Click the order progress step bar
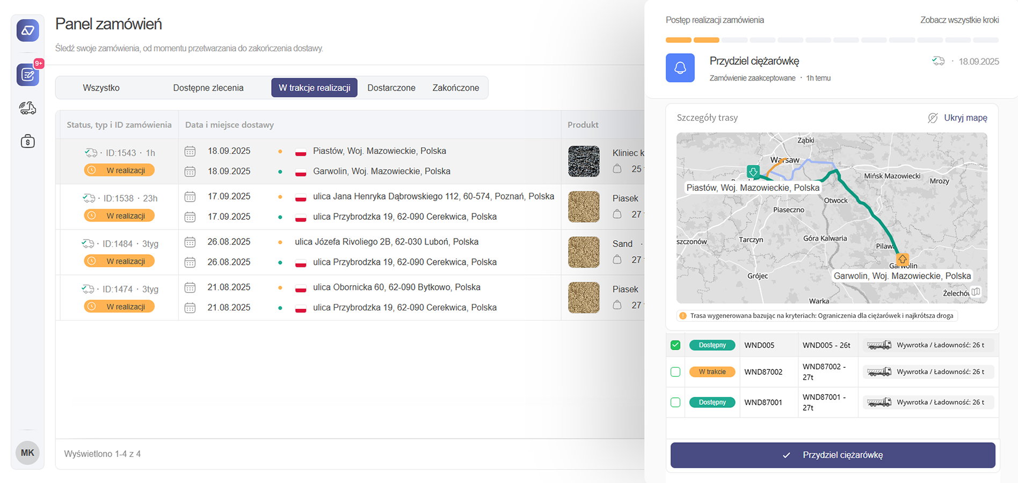This screenshot has height=483, width=1018. 832,40
